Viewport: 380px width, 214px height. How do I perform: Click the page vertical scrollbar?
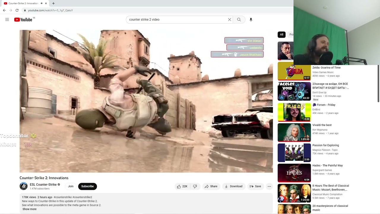(378, 83)
